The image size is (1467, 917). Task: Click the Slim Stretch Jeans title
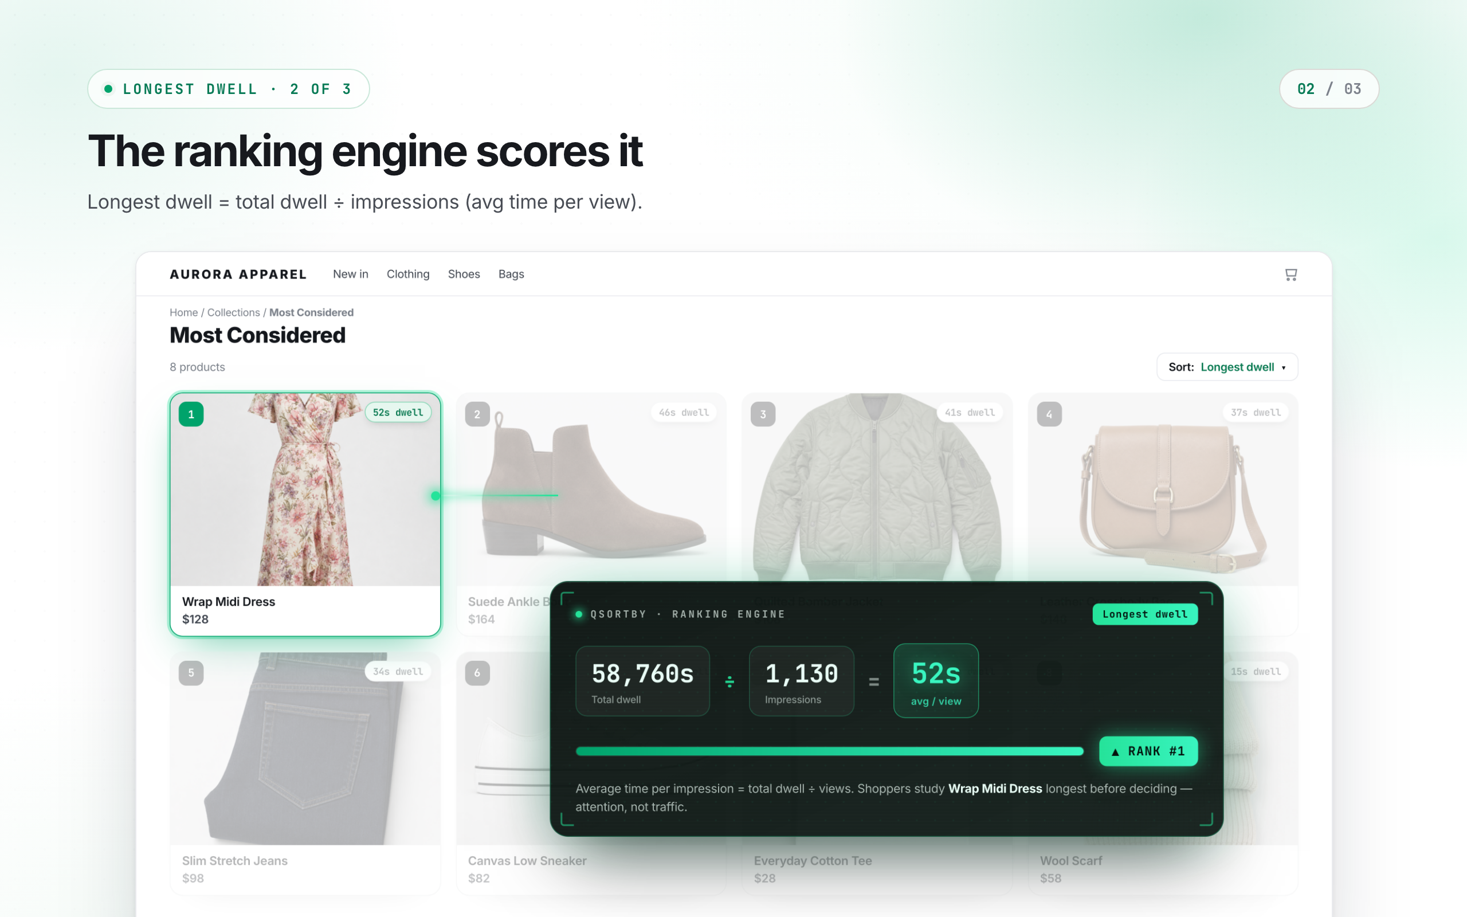pyautogui.click(x=234, y=861)
